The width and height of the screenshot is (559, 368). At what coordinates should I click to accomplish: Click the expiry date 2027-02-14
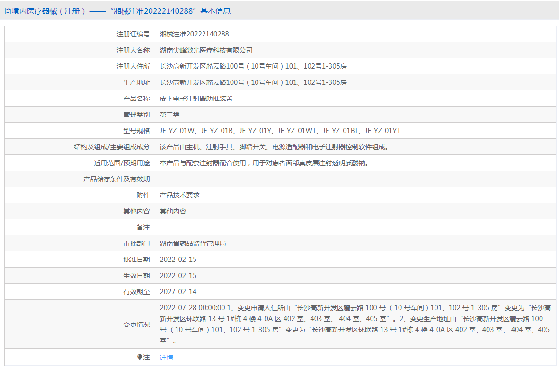coord(178,292)
